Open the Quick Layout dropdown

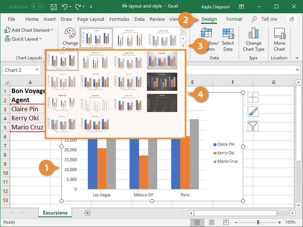coord(23,39)
